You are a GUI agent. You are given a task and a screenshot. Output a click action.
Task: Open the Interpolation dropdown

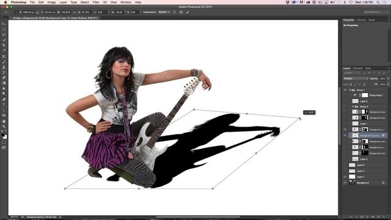point(164,12)
